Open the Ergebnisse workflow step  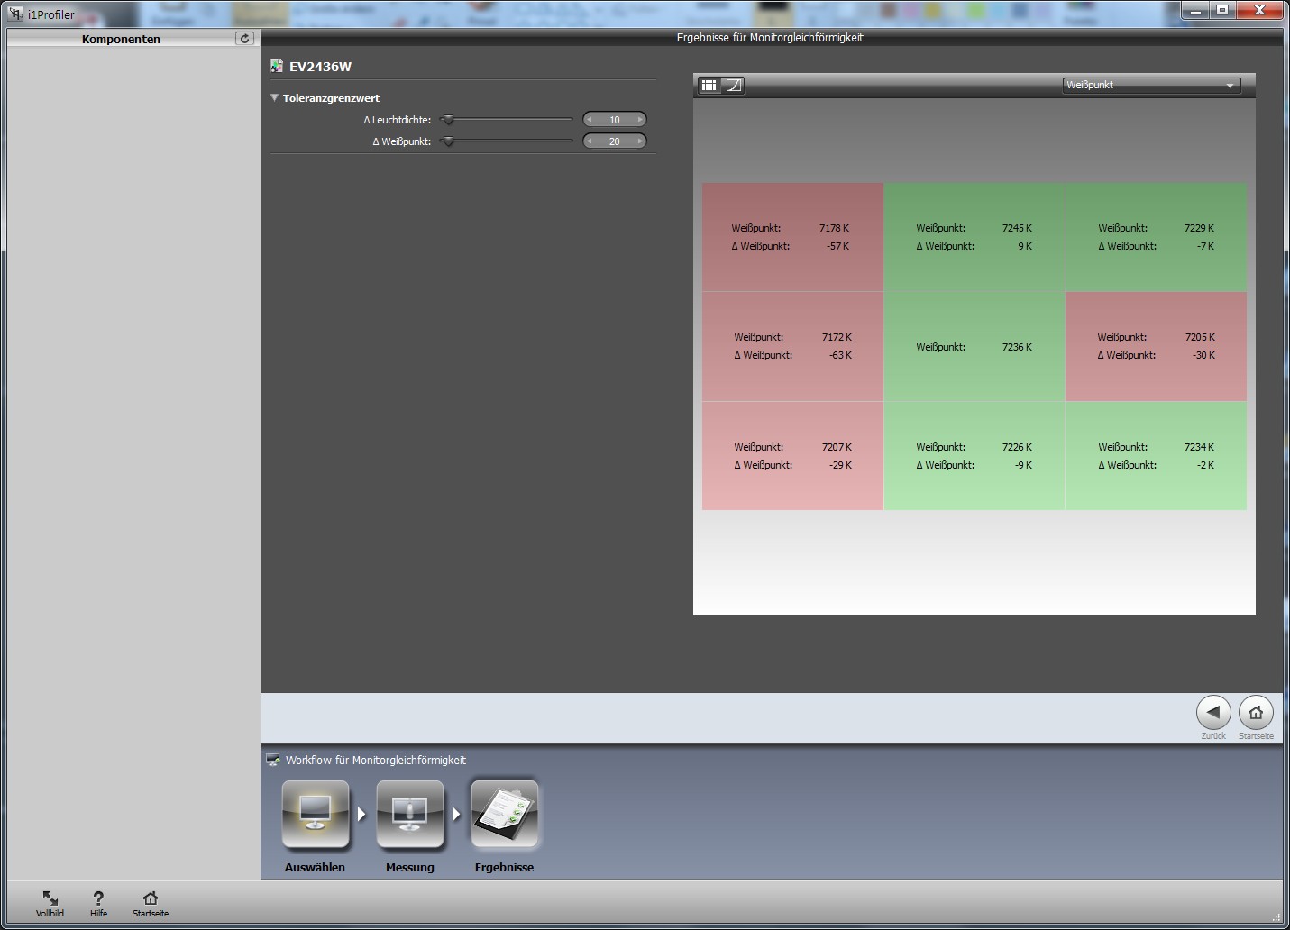pos(504,815)
